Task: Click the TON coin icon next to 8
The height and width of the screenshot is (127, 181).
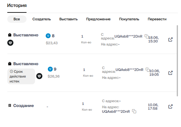Action: click(48, 36)
